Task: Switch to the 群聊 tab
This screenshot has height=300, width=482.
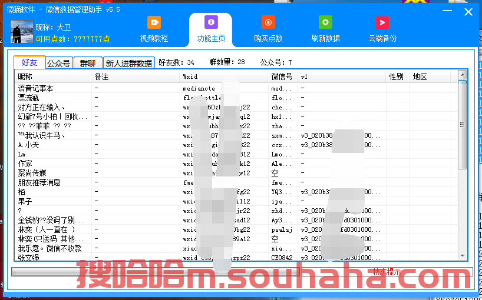Action: tap(88, 63)
